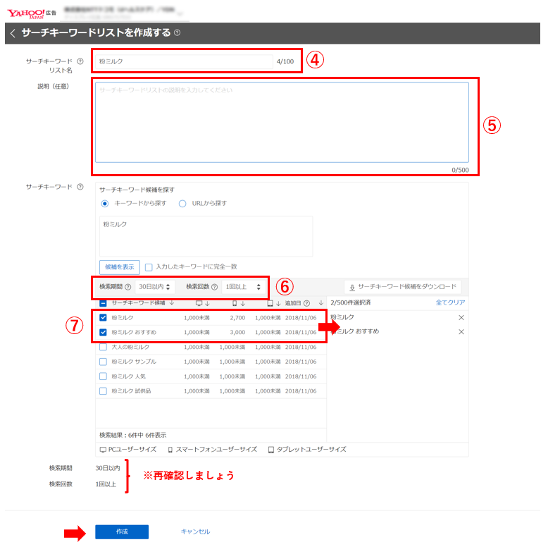Open help icon next to 検索期間 filter

tap(127, 287)
